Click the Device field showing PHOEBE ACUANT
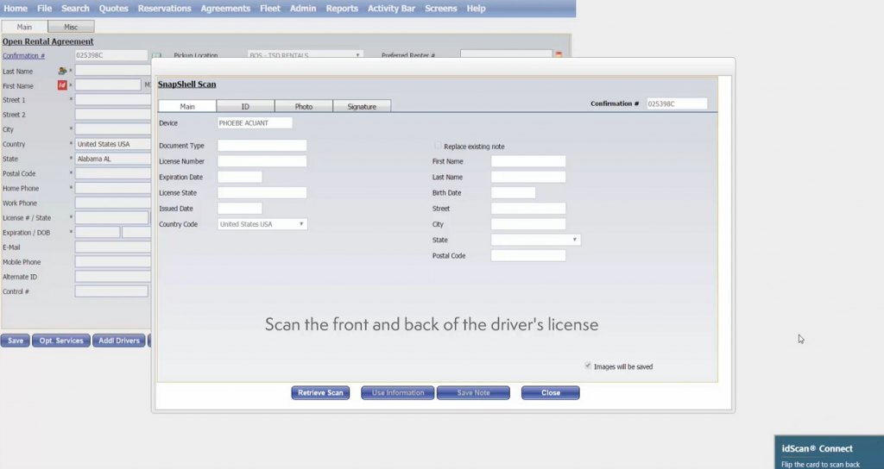 255,122
